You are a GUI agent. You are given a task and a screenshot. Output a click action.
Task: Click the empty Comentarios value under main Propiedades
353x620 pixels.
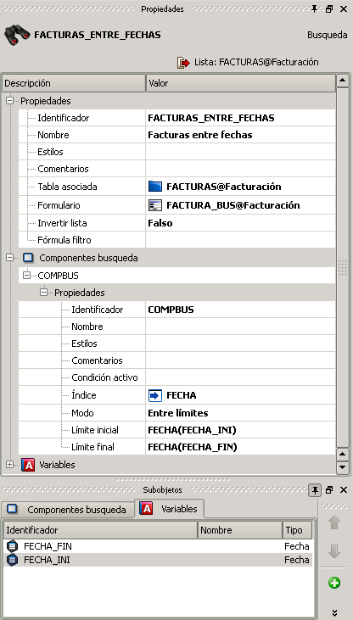click(x=241, y=169)
